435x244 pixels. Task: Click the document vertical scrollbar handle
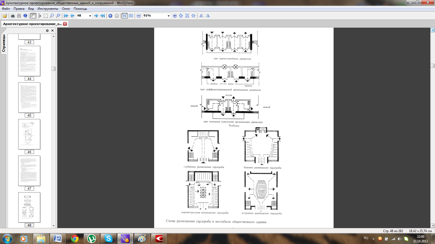pyautogui.click(x=433, y=66)
